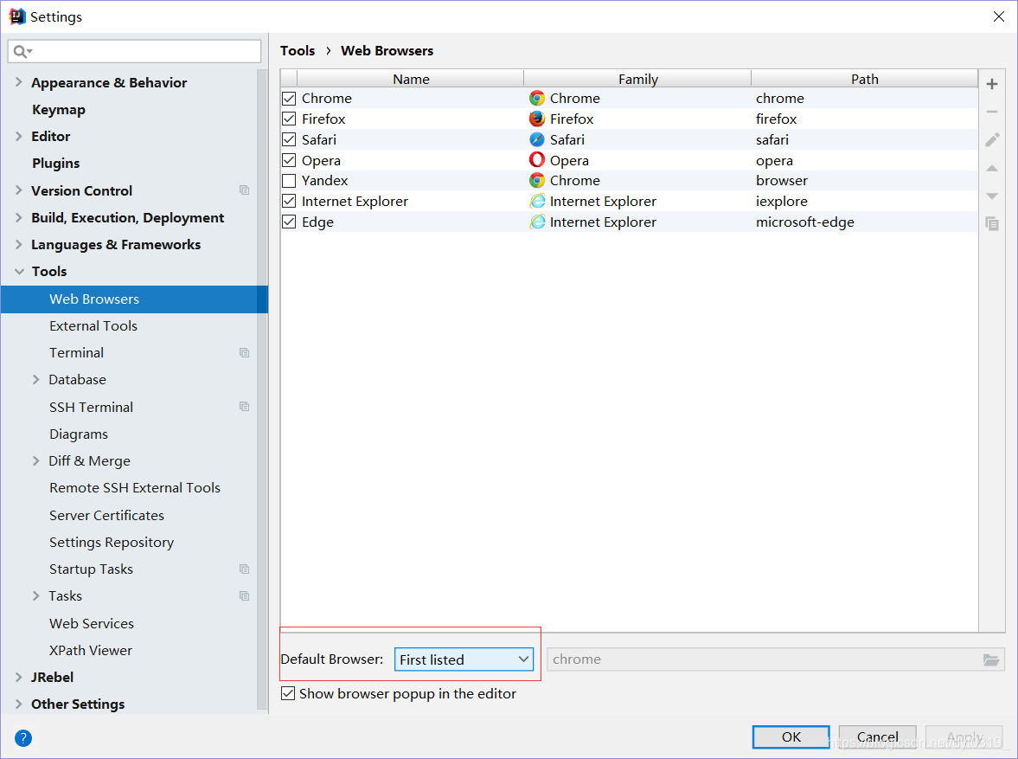This screenshot has height=759, width=1018.
Task: Click the Cancel button
Action: point(878,736)
